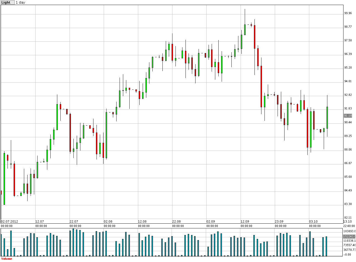Click the 22:48:00 time label
This screenshot has width=356, height=262.
(x=349, y=226)
